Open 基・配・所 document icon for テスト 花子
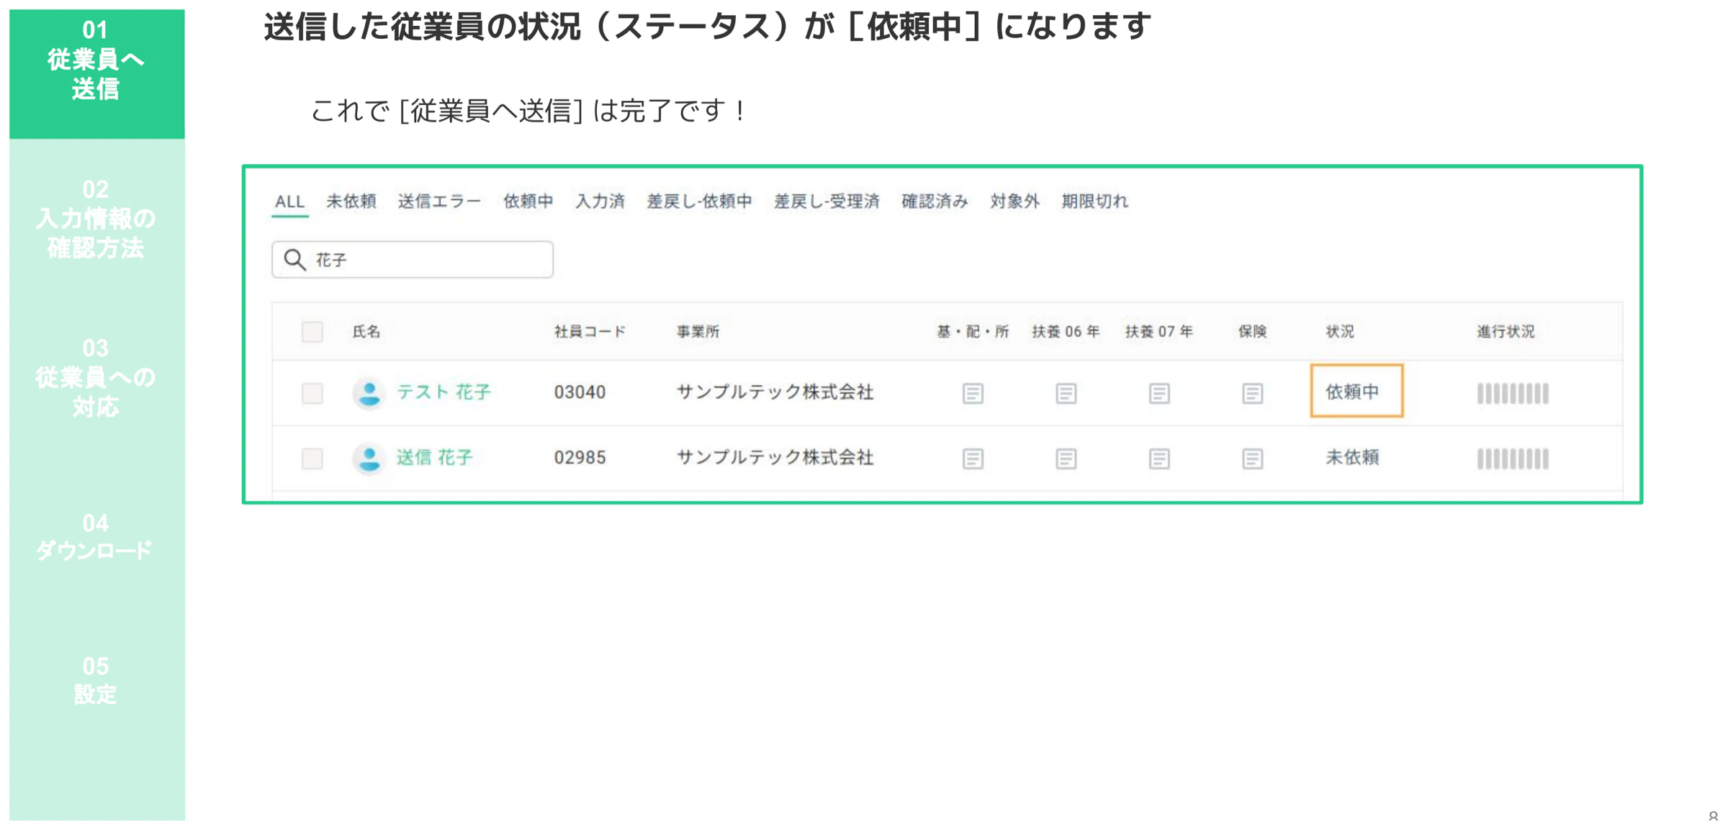This screenshot has width=1728, height=830. (973, 393)
